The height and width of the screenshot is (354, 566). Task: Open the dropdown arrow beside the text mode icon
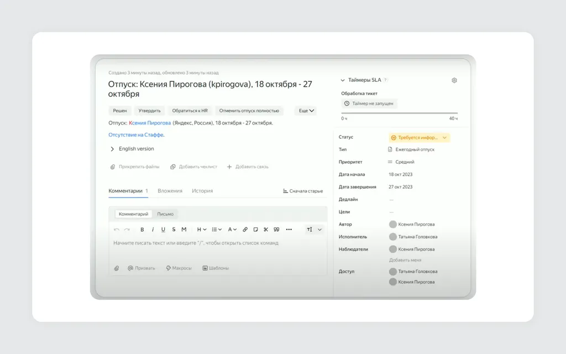tap(319, 230)
